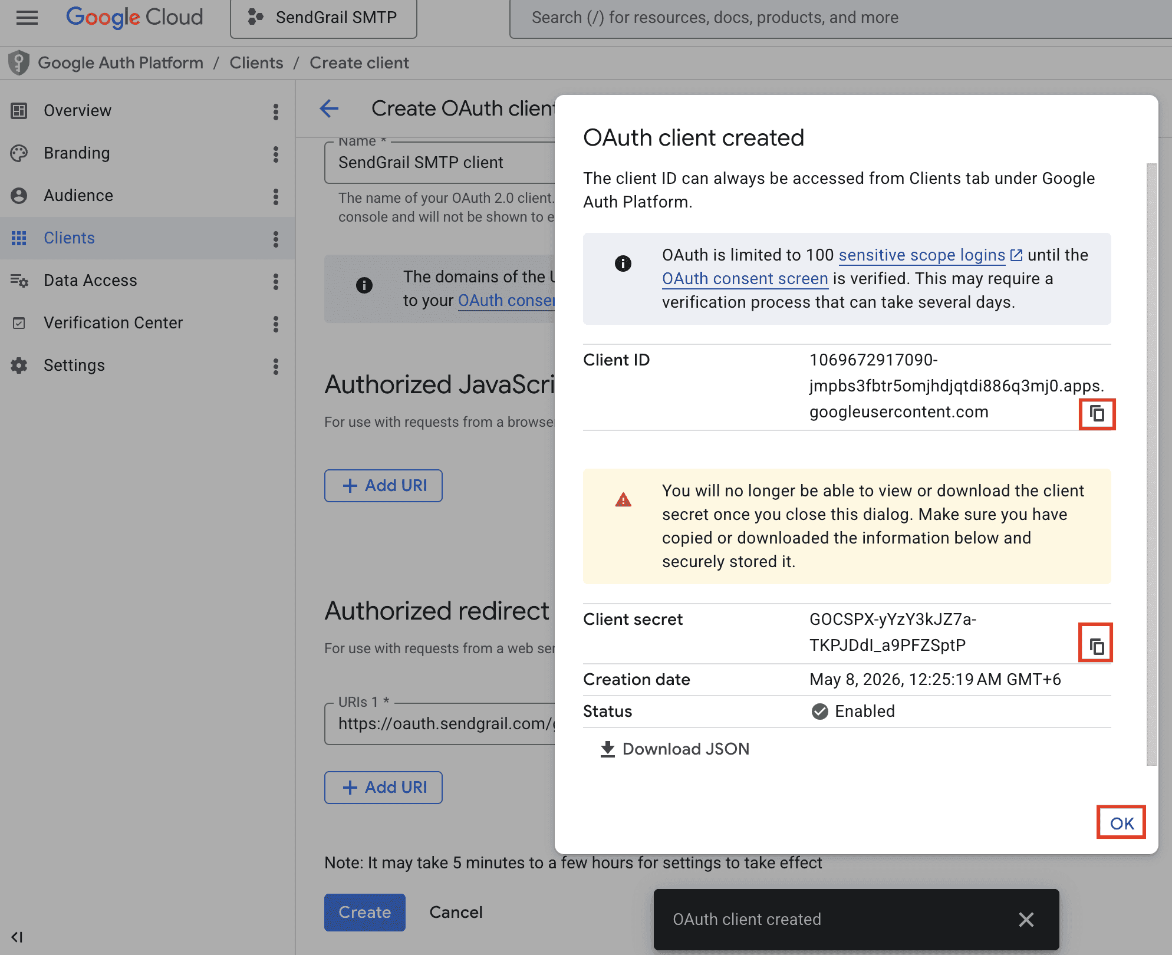Click the client Name input field

coord(440,162)
